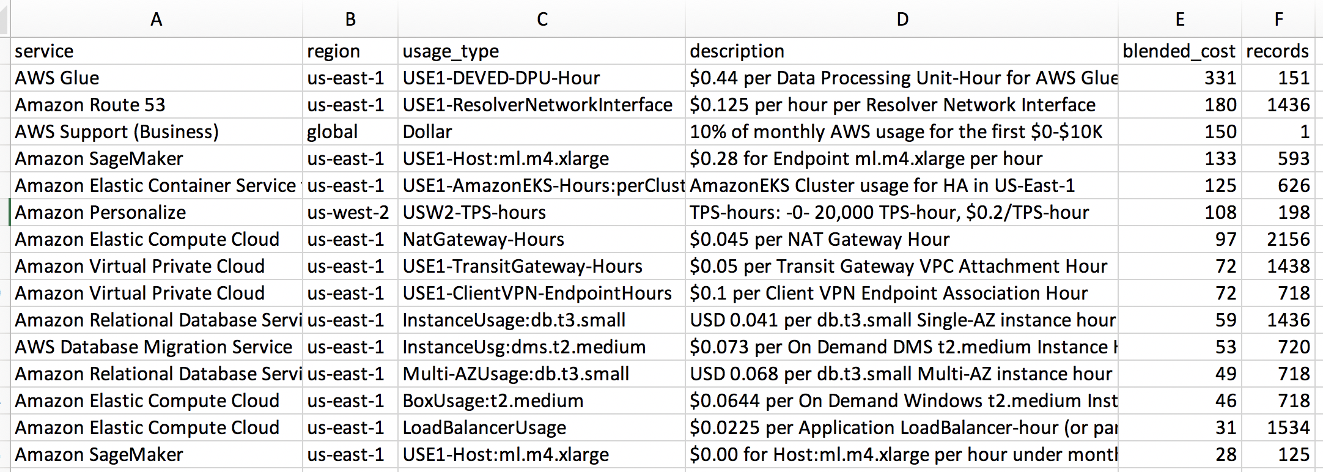Select records cell '198'
This screenshot has height=472, width=1323.
point(1278,213)
